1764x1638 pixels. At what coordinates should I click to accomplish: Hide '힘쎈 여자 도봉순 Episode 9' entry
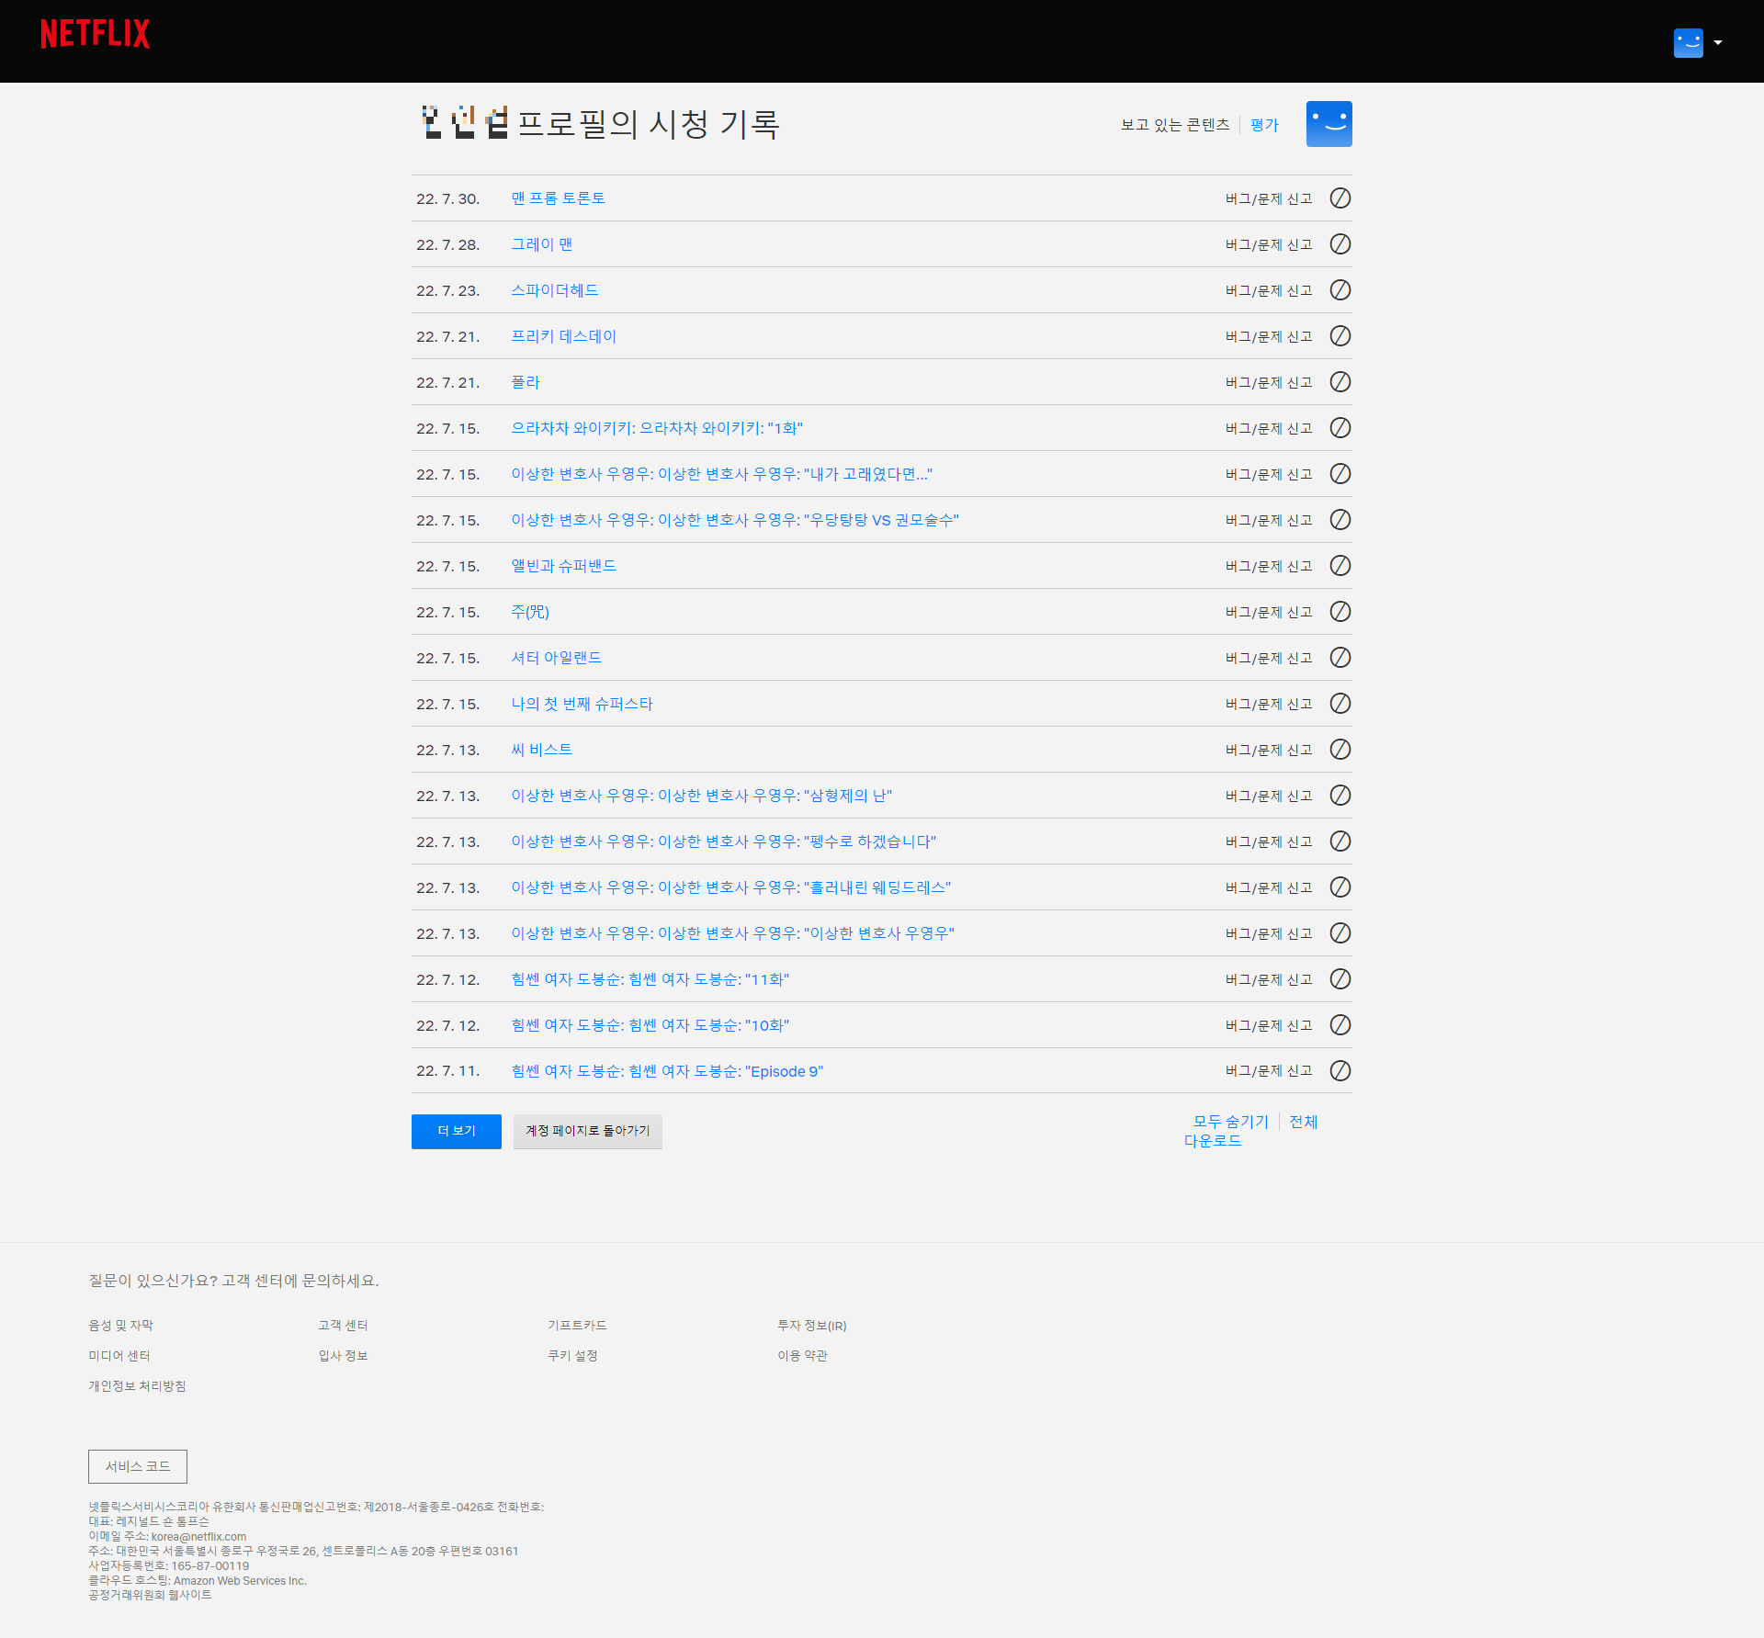1340,1071
